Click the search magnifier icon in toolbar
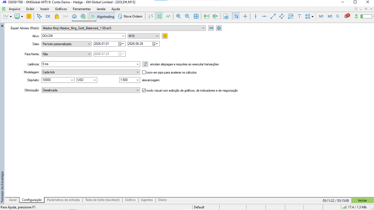The image size is (374, 210). tap(338, 16)
